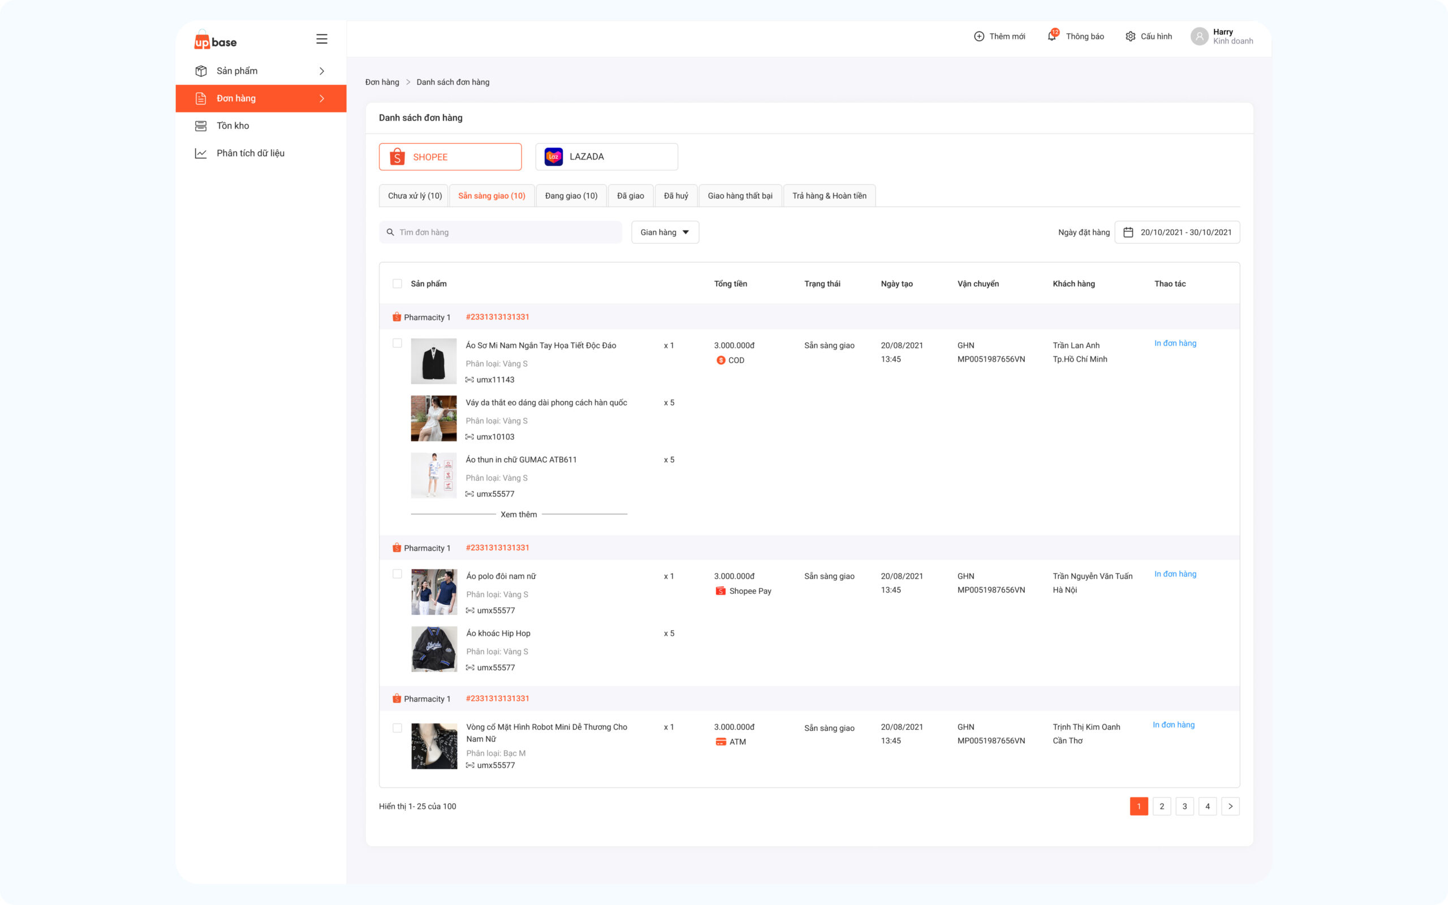Open Harry's user avatar icon
This screenshot has height=905, width=1448.
pyautogui.click(x=1199, y=37)
